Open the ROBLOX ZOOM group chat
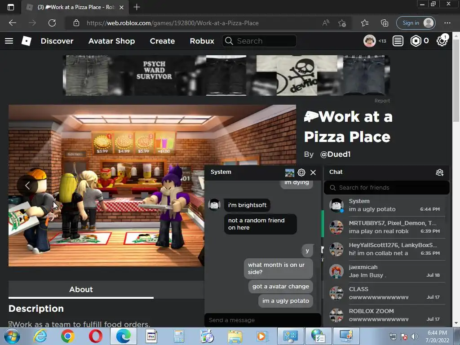The width and height of the screenshot is (460, 345). [387, 315]
